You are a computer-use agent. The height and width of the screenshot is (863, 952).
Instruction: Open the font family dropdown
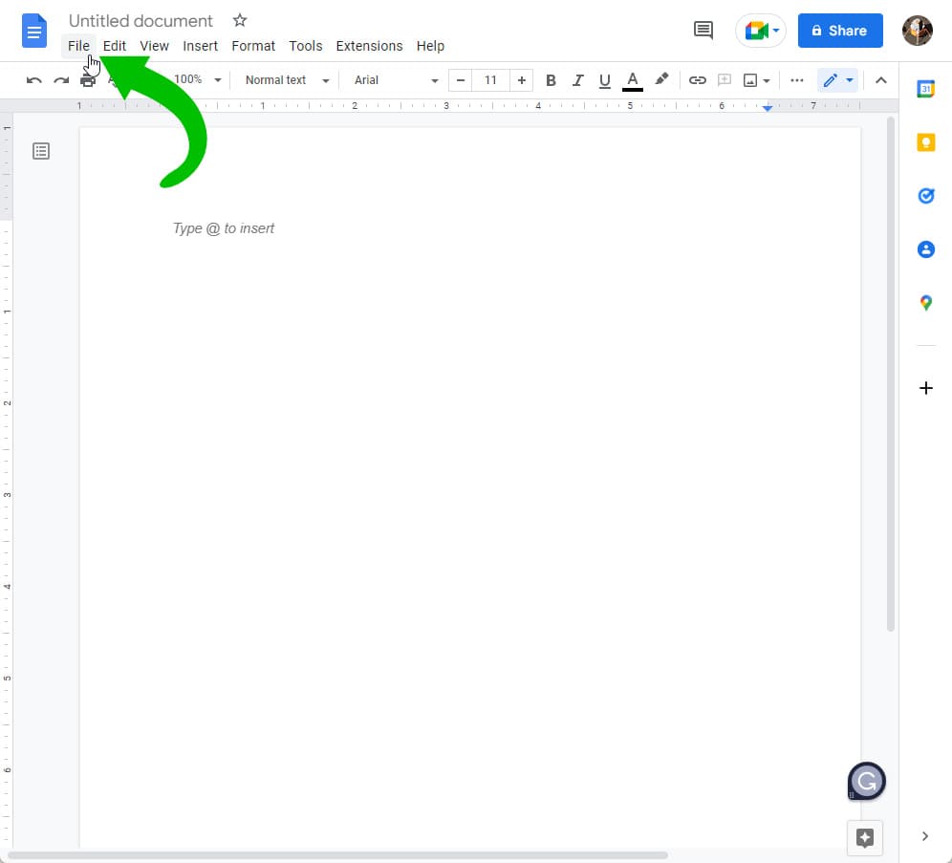click(392, 80)
